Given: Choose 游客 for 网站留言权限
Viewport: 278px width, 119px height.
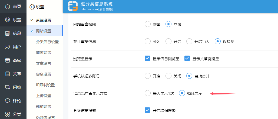Looking at the screenshot, I should [147, 24].
